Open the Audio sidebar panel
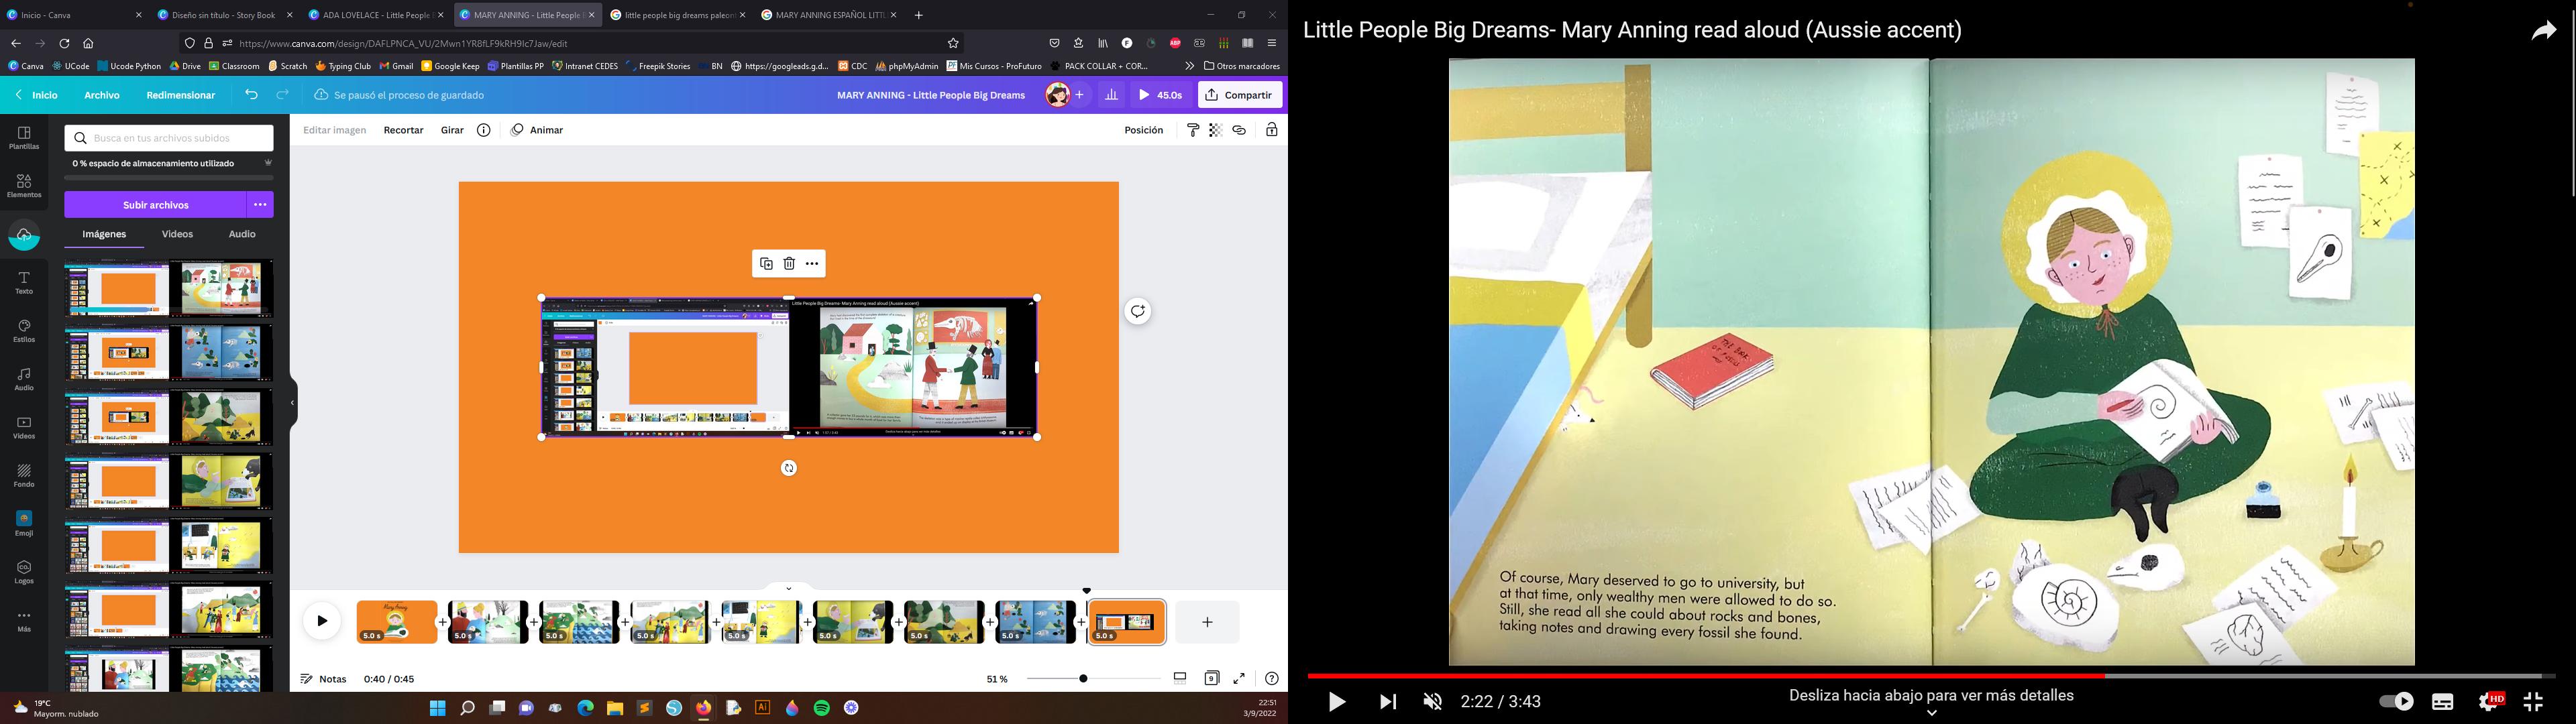The width and height of the screenshot is (2576, 724). 24,379
